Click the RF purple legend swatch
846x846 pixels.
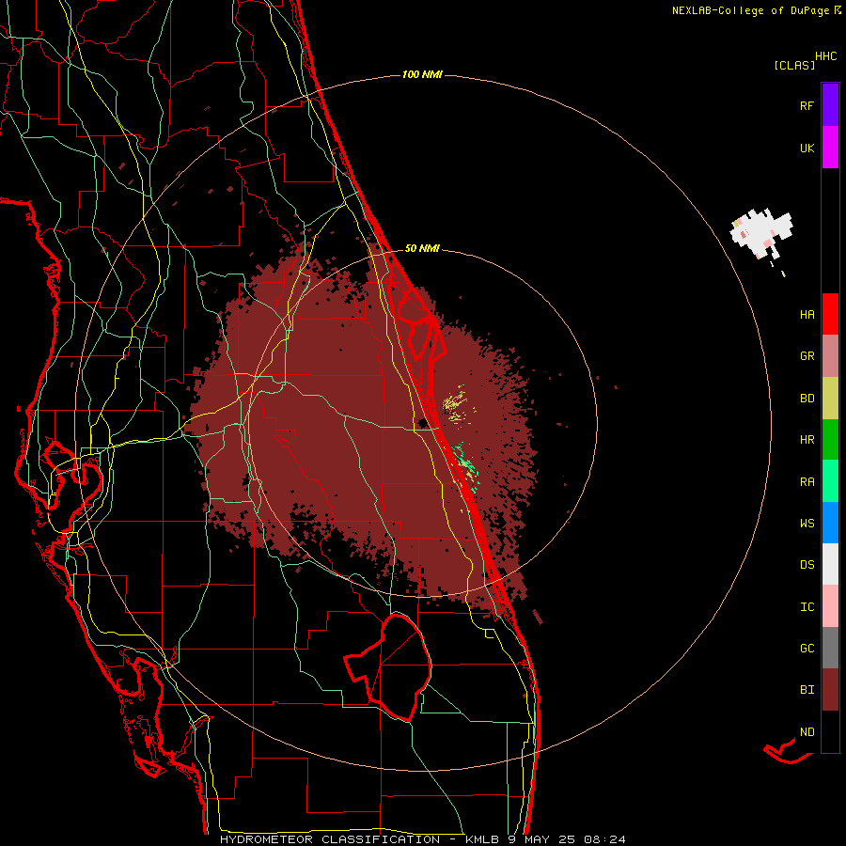click(x=830, y=105)
